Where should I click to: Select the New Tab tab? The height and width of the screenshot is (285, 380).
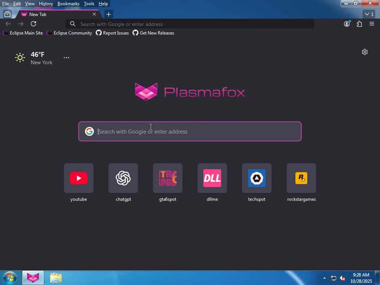coord(58,14)
